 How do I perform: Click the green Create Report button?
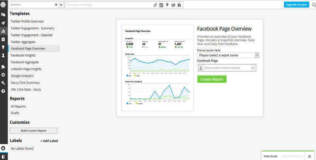(x=212, y=79)
